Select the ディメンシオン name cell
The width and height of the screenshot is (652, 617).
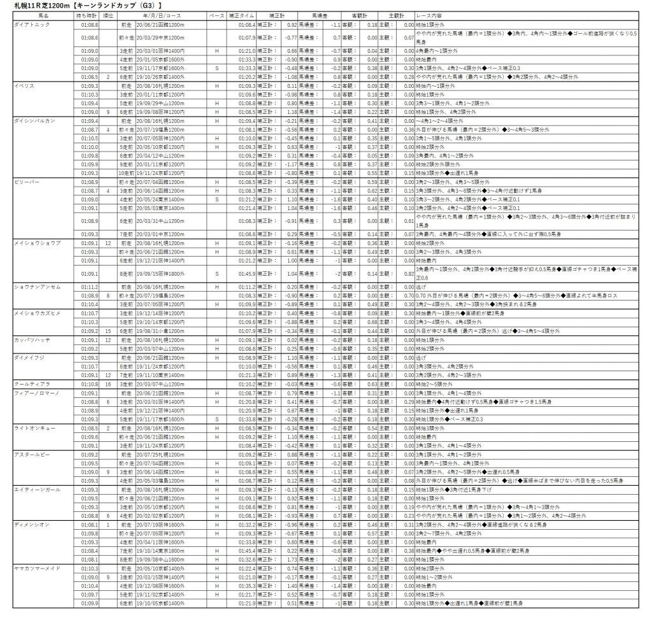point(31,524)
